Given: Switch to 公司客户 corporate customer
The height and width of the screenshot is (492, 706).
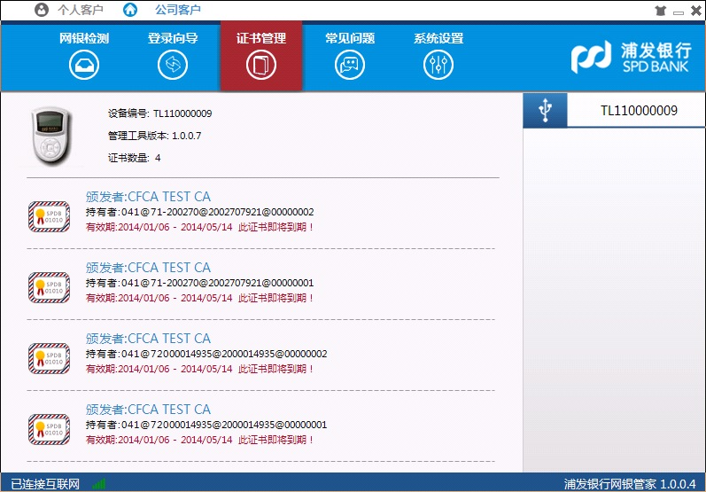Looking at the screenshot, I should 177,11.
